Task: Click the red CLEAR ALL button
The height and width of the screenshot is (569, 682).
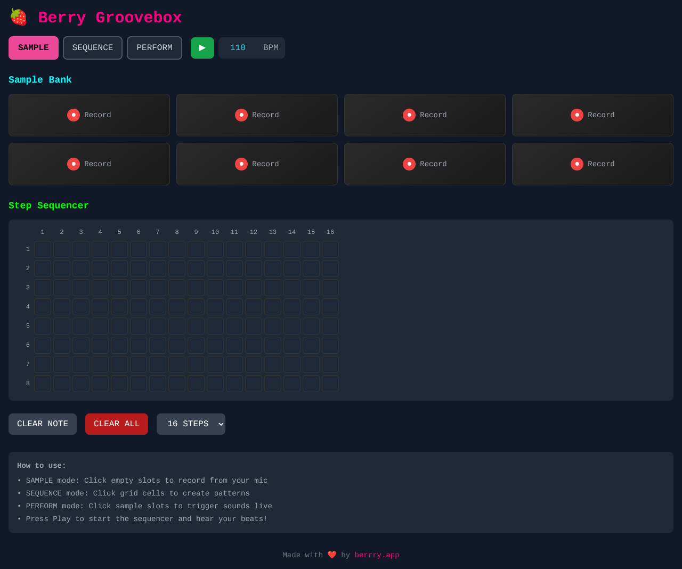Action: coord(117,424)
